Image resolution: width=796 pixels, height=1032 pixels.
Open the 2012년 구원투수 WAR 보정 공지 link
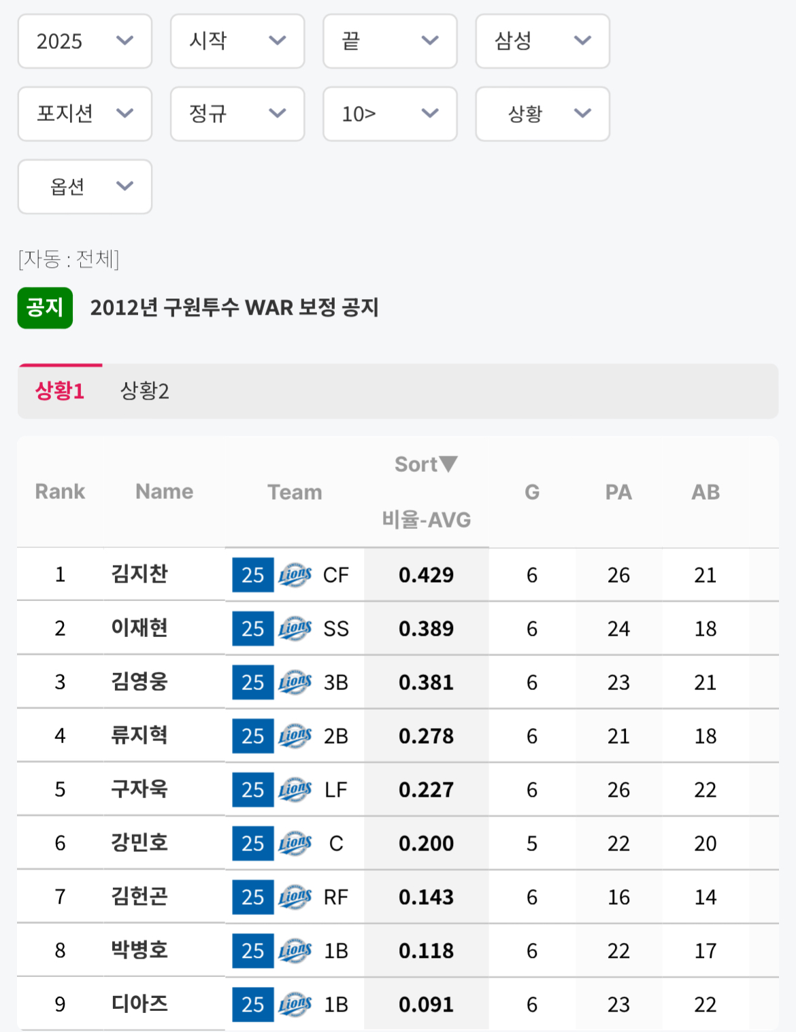coord(234,308)
